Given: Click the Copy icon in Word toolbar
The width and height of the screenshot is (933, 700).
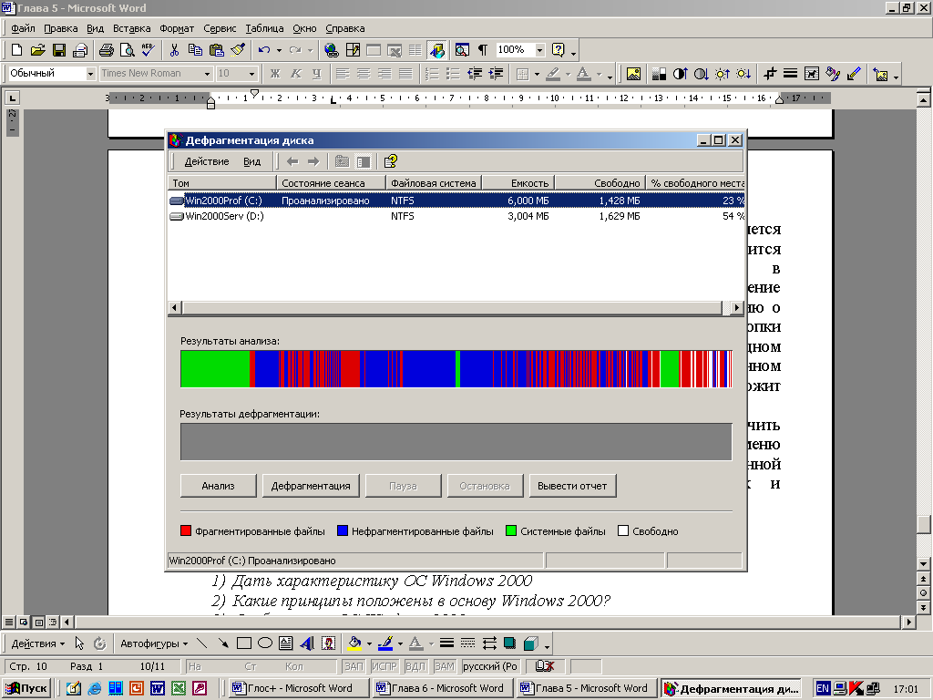Looking at the screenshot, I should [195, 50].
